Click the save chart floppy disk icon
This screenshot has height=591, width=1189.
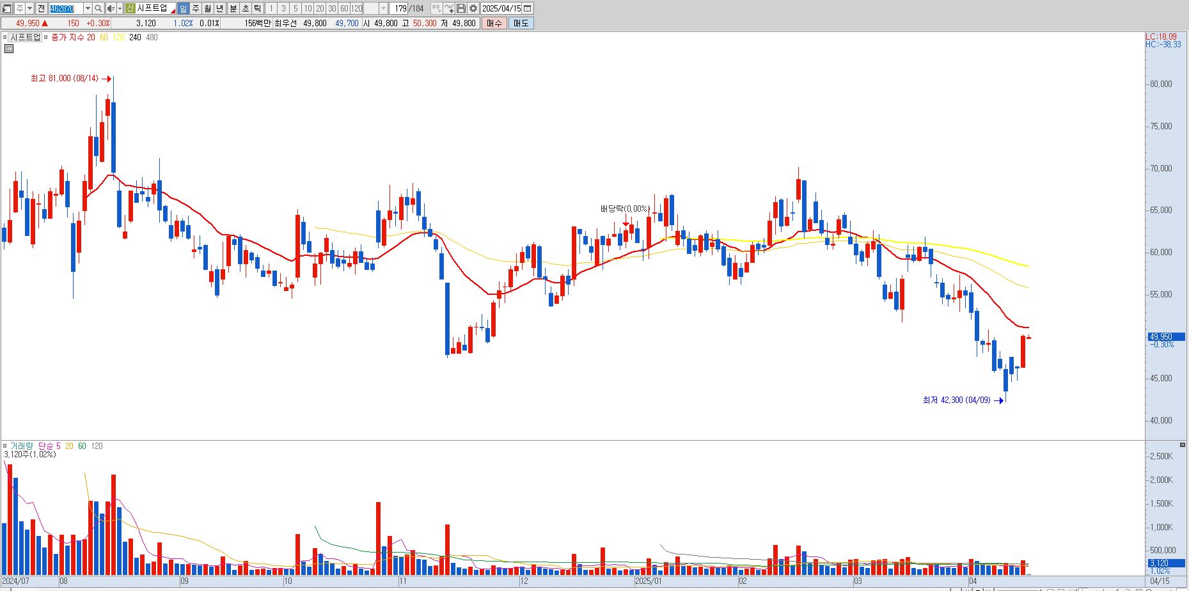point(461,8)
